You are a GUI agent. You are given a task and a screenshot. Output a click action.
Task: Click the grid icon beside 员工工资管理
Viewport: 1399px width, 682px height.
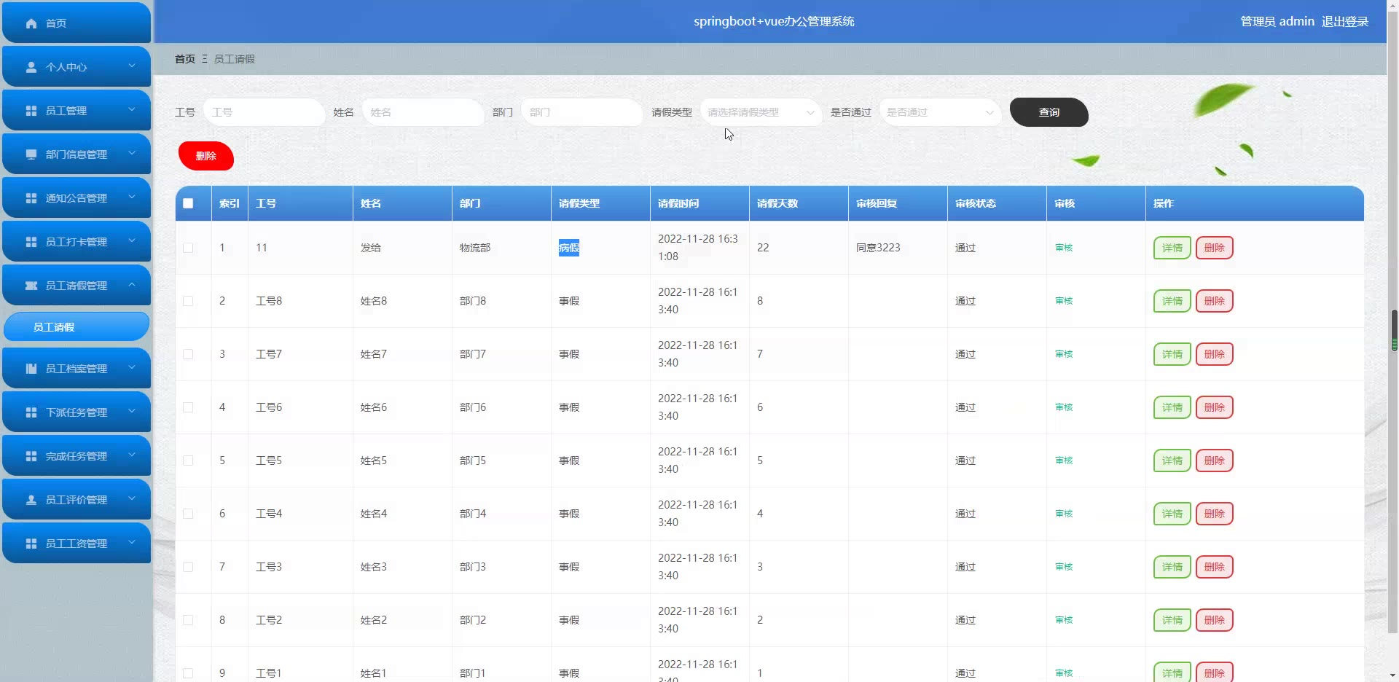click(x=31, y=544)
